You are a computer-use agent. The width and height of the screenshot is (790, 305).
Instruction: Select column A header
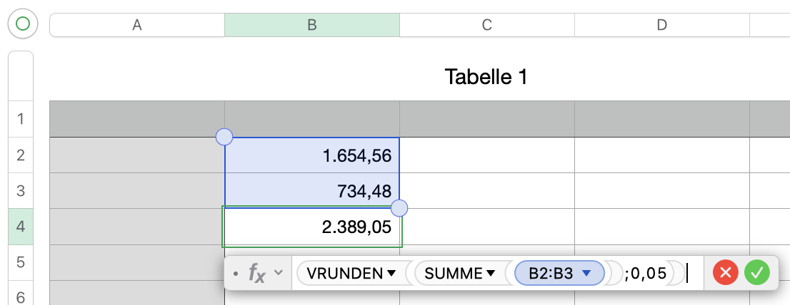(137, 25)
